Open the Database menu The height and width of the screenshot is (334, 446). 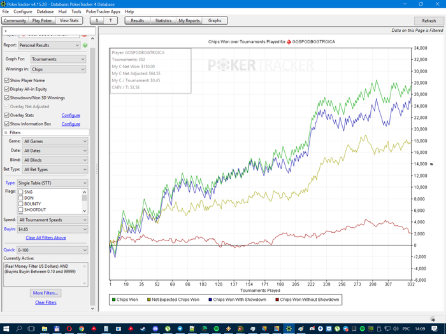tap(45, 11)
